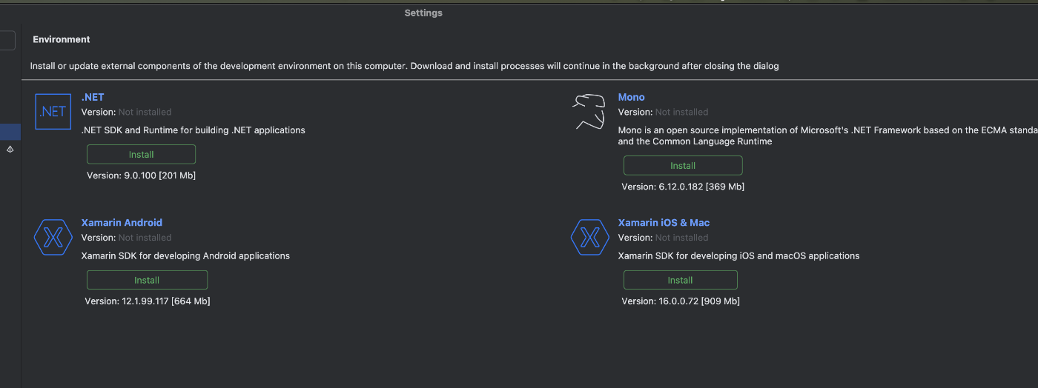
Task: Open the Xamarin iOS & Mac title link
Action: [664, 222]
